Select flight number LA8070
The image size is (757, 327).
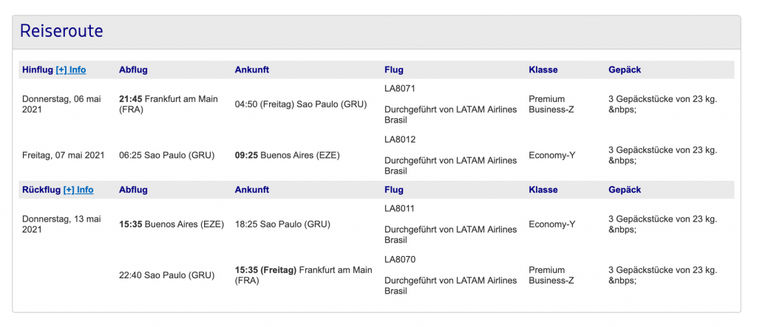[x=401, y=260]
